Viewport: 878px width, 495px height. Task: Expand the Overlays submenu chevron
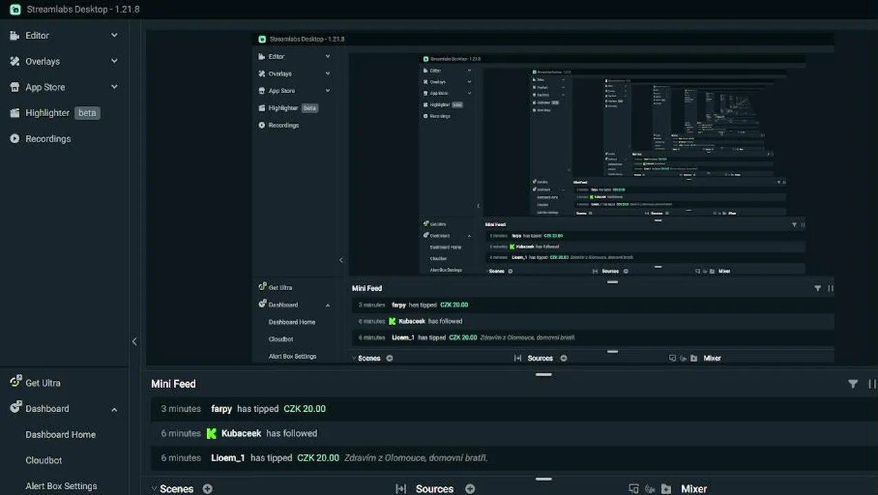114,61
